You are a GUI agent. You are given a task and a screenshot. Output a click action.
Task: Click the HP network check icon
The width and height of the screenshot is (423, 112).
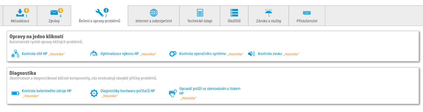pyautogui.click(x=15, y=54)
